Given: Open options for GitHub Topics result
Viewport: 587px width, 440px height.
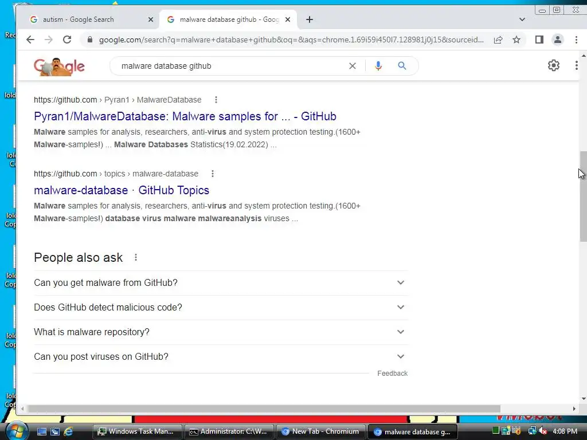Looking at the screenshot, I should pyautogui.click(x=213, y=174).
